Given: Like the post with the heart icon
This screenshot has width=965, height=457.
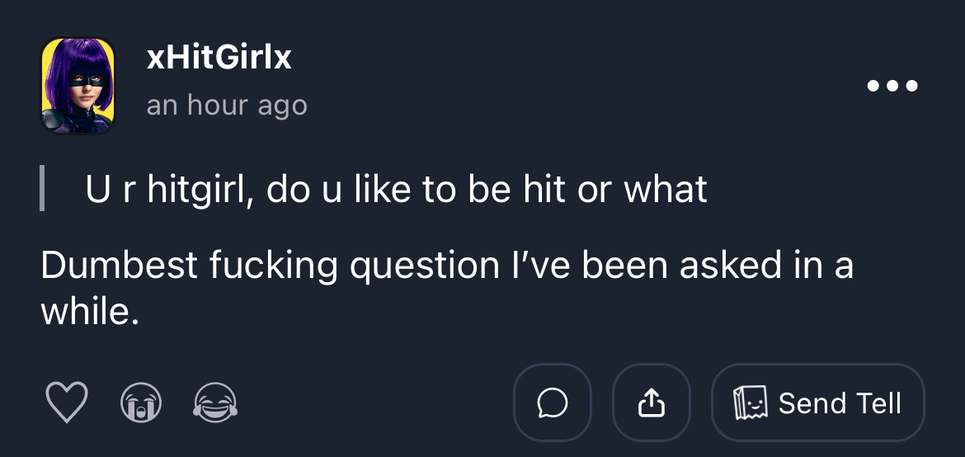Looking at the screenshot, I should coord(66,403).
